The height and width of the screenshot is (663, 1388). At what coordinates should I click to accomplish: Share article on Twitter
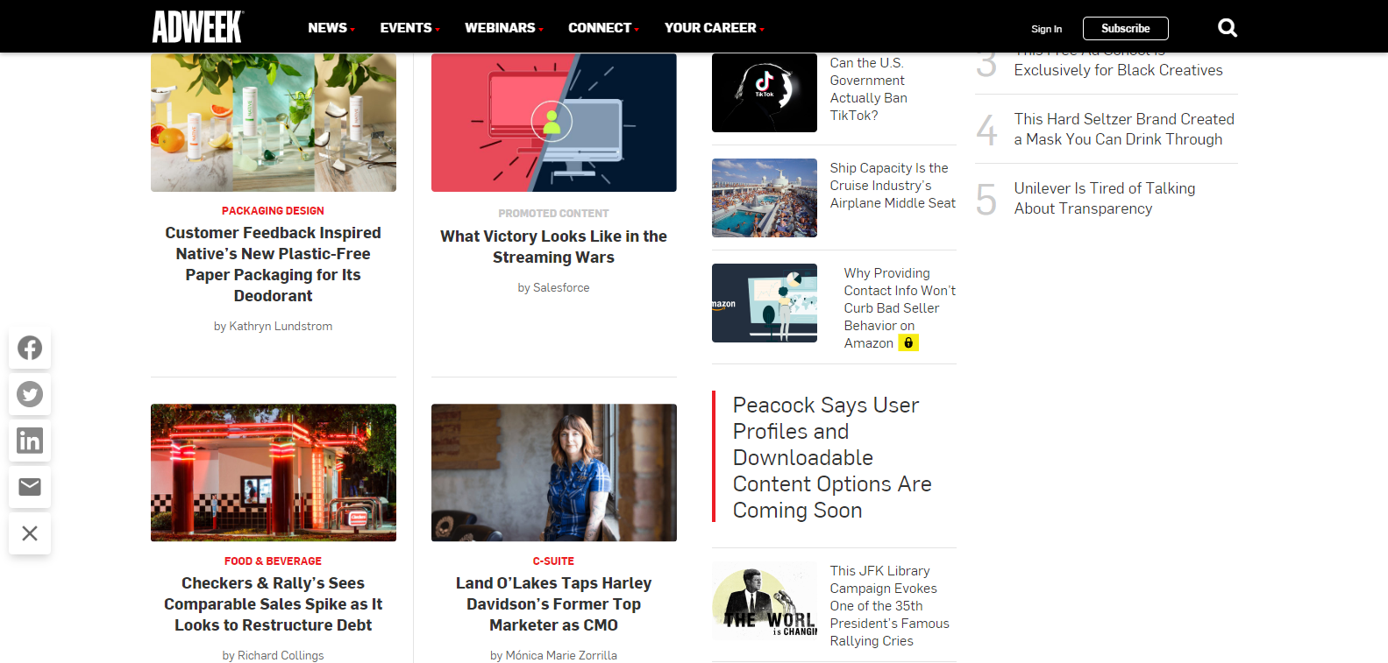pos(30,394)
